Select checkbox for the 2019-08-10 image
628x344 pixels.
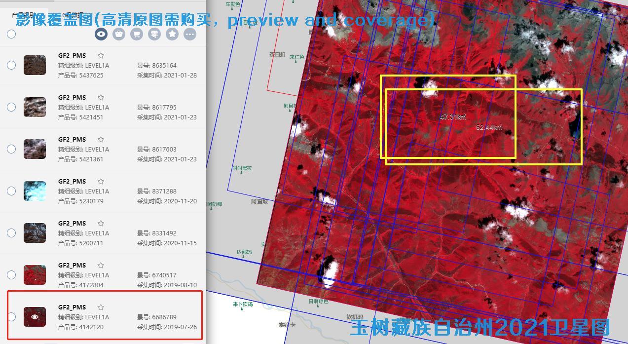[11, 275]
